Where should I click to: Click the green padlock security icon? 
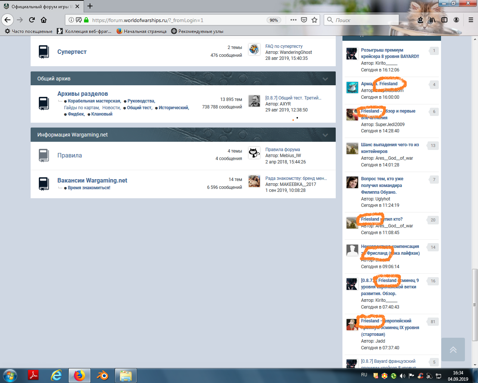(x=86, y=20)
